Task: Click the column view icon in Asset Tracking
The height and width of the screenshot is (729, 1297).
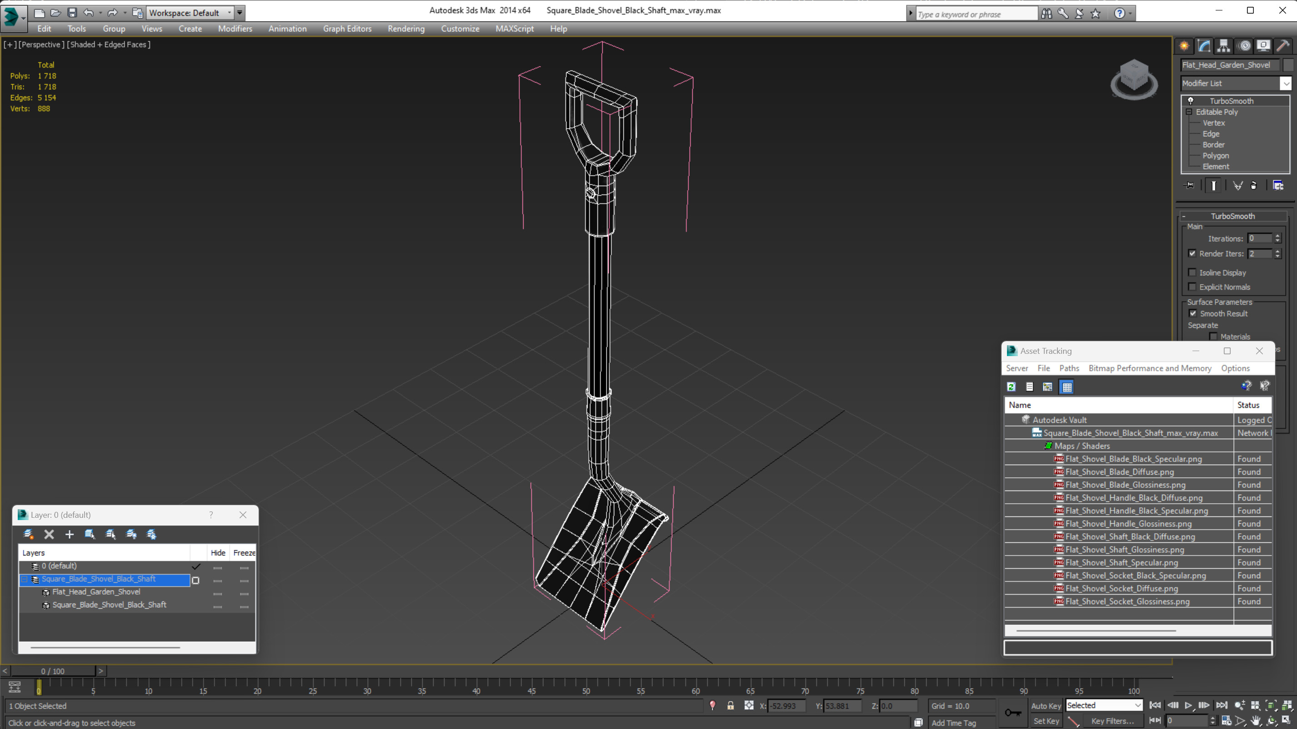Action: point(1066,387)
